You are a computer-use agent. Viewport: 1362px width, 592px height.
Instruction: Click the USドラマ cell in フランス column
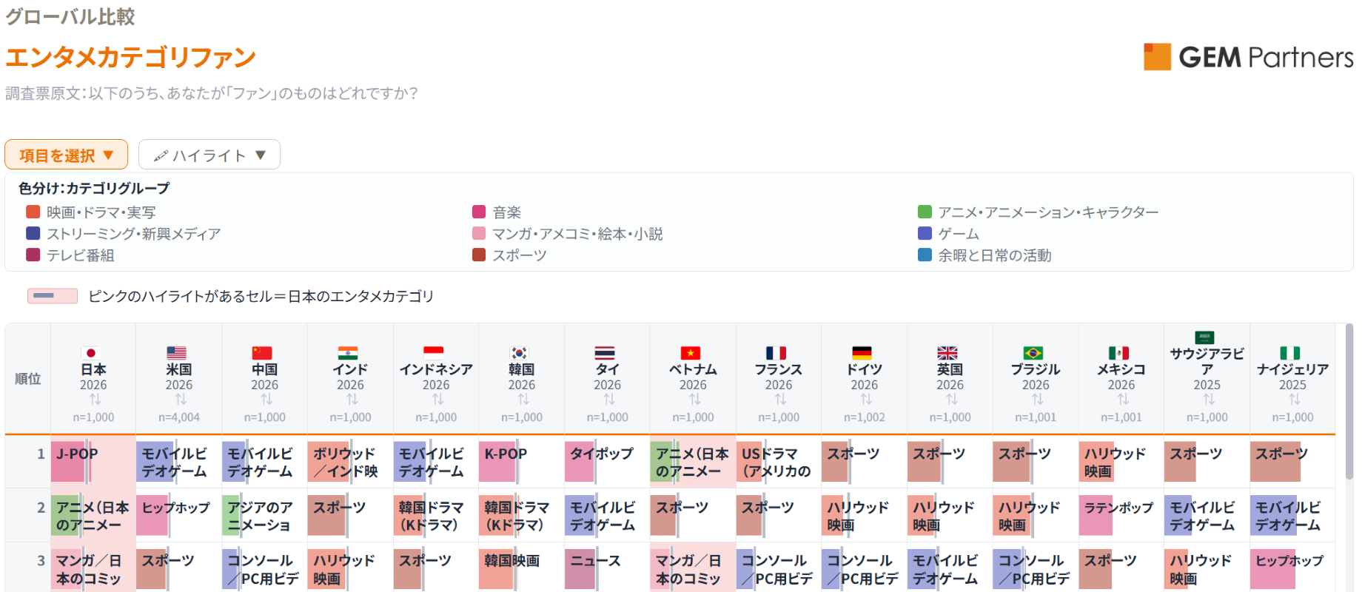[x=779, y=462]
